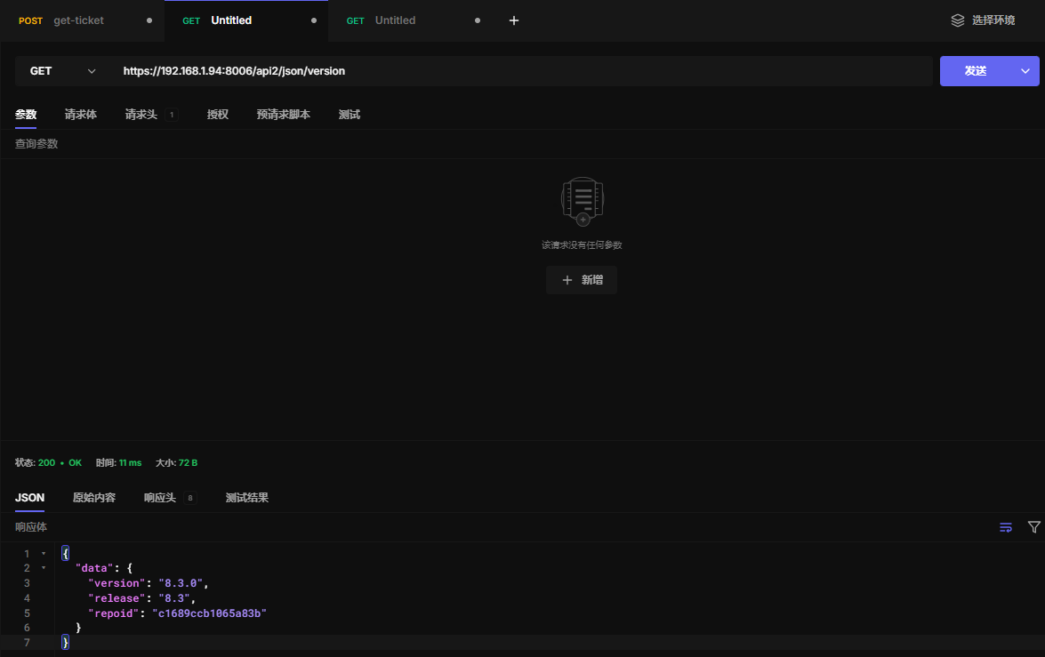
Task: Go to the 预请求脚本 tab
Action: 283,115
